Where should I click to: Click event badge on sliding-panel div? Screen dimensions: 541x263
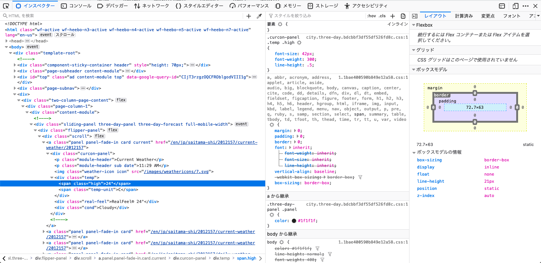[242, 124]
